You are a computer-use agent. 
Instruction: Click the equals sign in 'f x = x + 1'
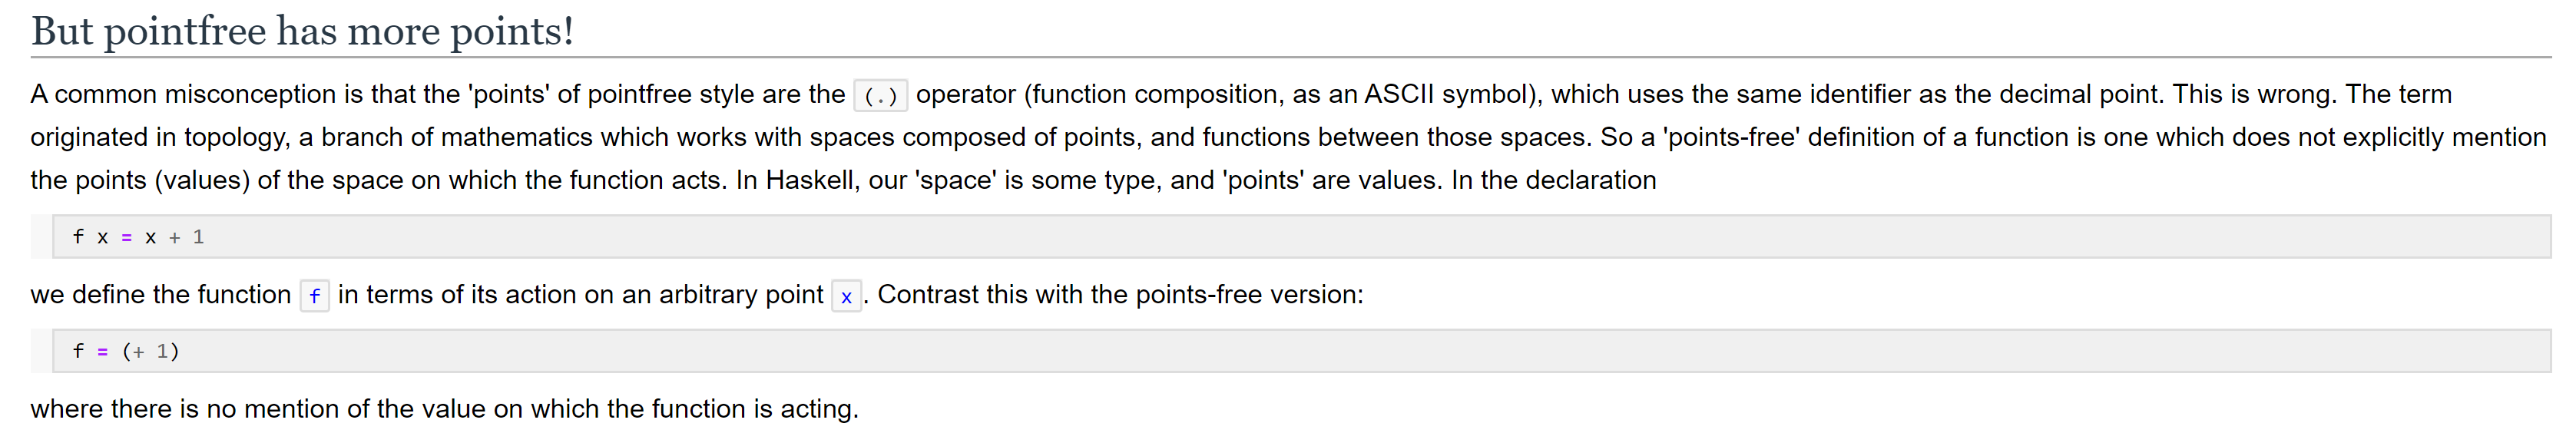[127, 238]
